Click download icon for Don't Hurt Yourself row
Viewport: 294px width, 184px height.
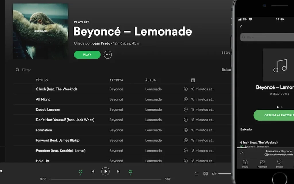click(186, 120)
